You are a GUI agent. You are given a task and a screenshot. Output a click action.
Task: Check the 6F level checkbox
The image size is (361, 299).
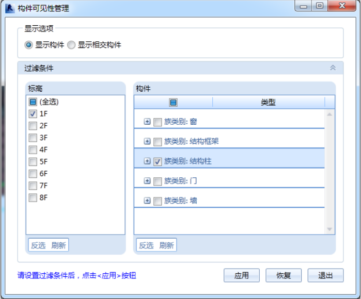pos(33,174)
